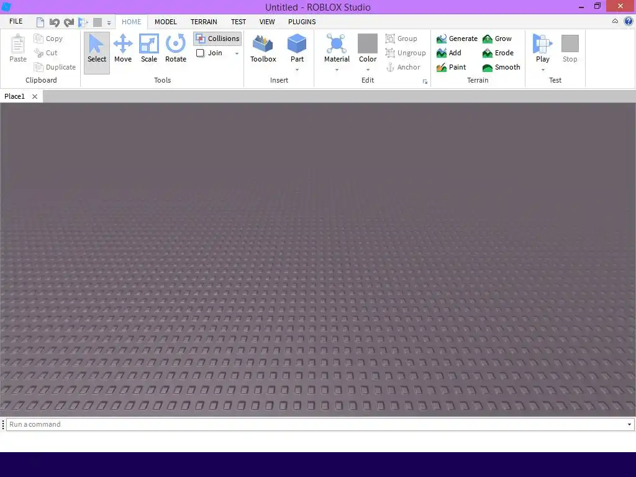Screen dimensions: 636x477
Task: Switch to the MODEL ribbon tab
Action: point(165,22)
